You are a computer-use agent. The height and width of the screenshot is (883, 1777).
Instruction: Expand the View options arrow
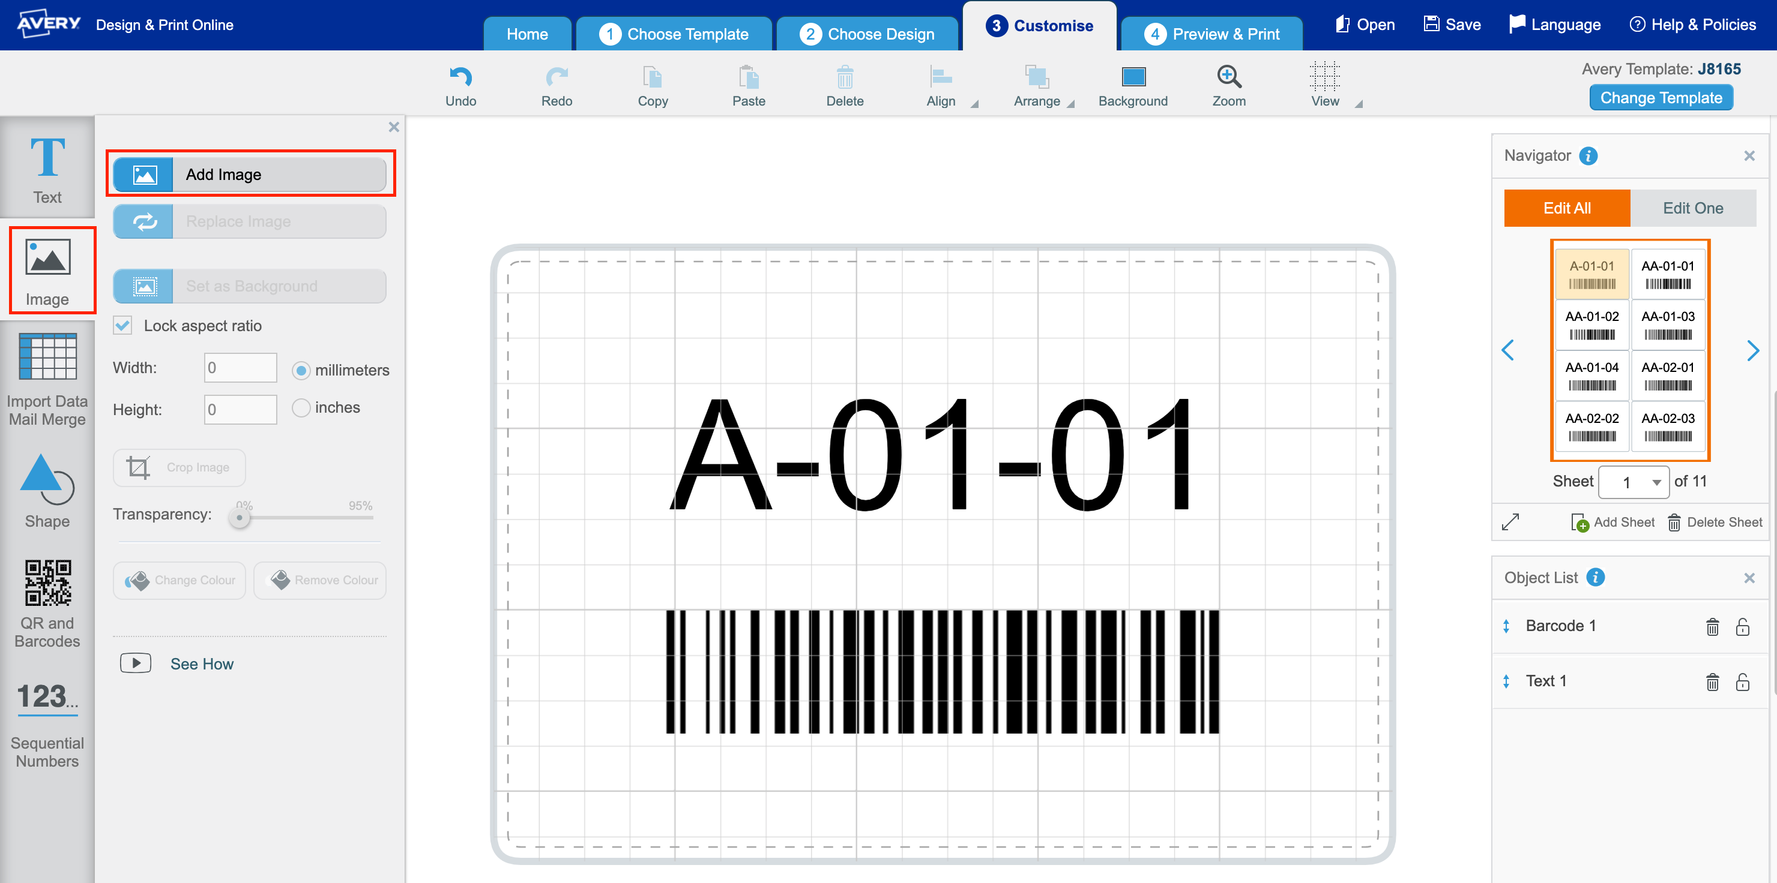click(1359, 105)
